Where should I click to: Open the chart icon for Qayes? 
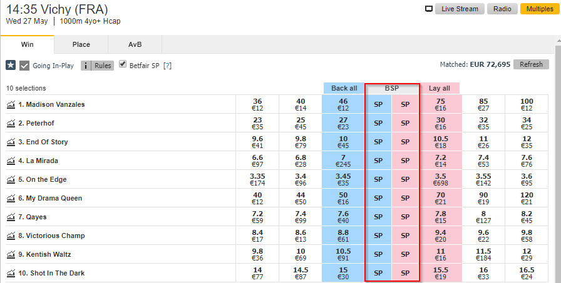[x=11, y=217]
